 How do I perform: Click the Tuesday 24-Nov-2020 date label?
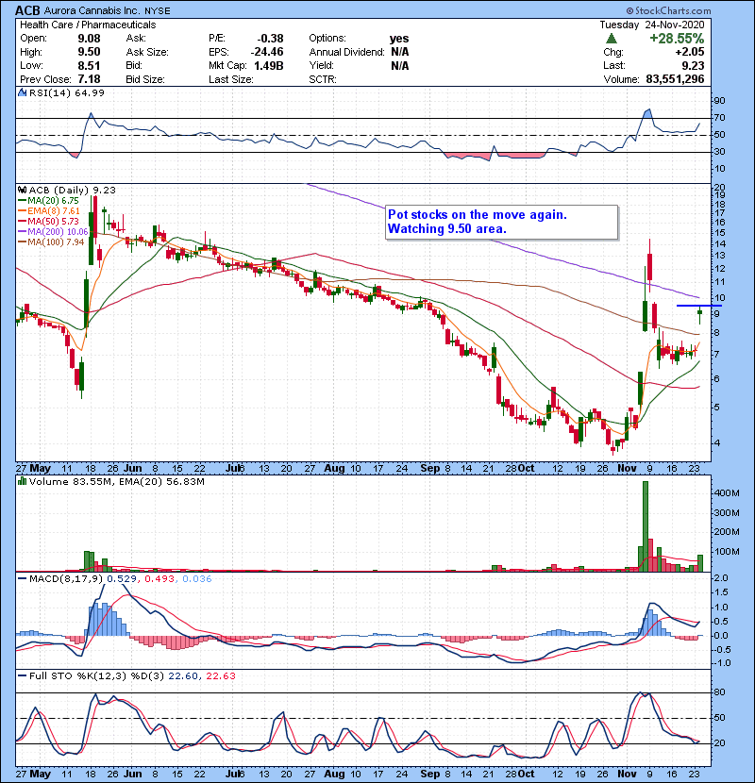point(652,25)
